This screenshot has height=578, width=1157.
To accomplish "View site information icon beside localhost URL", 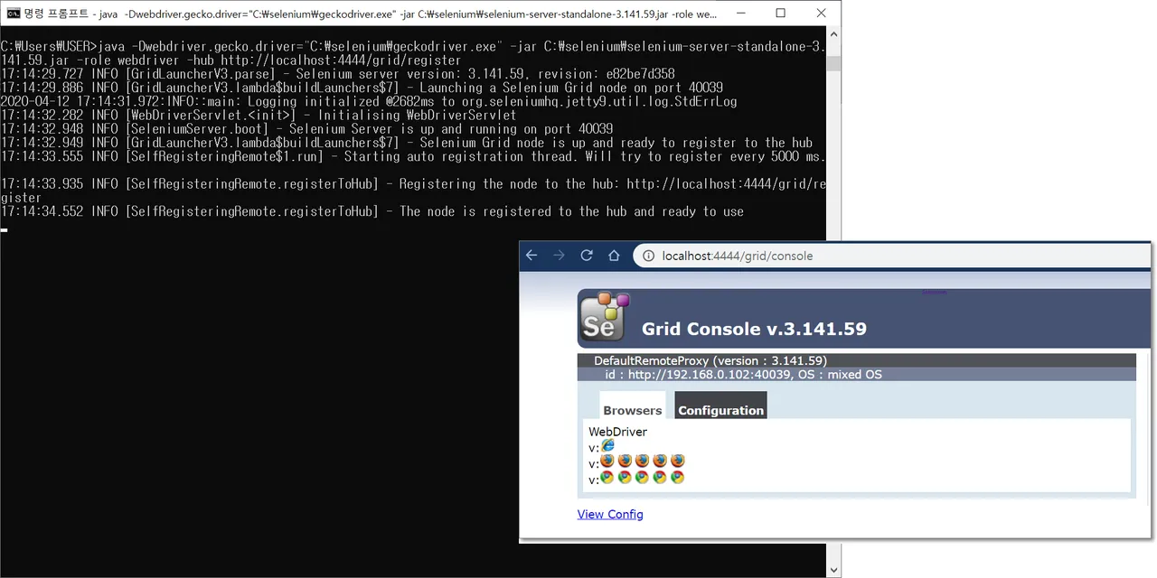I will 648,256.
